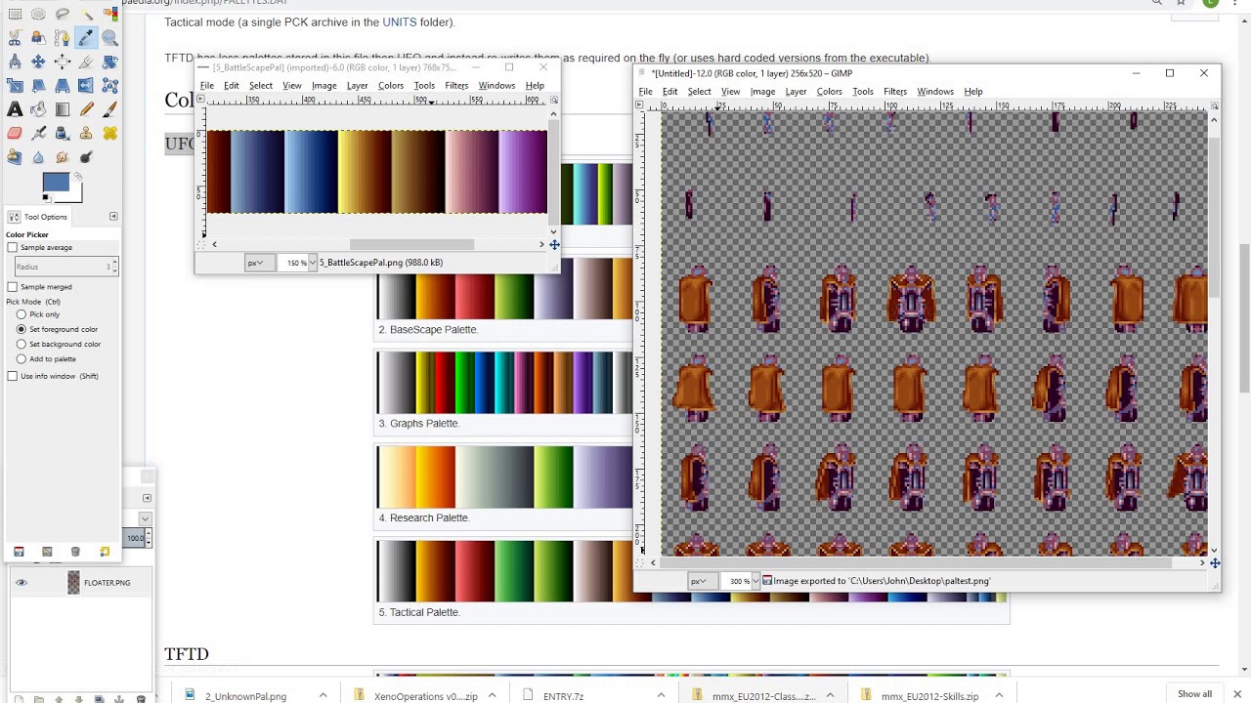Select the Text tool
This screenshot has width=1251, height=703.
[x=15, y=109]
